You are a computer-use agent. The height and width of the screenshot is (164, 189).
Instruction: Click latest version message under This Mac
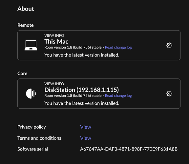pos(82,55)
